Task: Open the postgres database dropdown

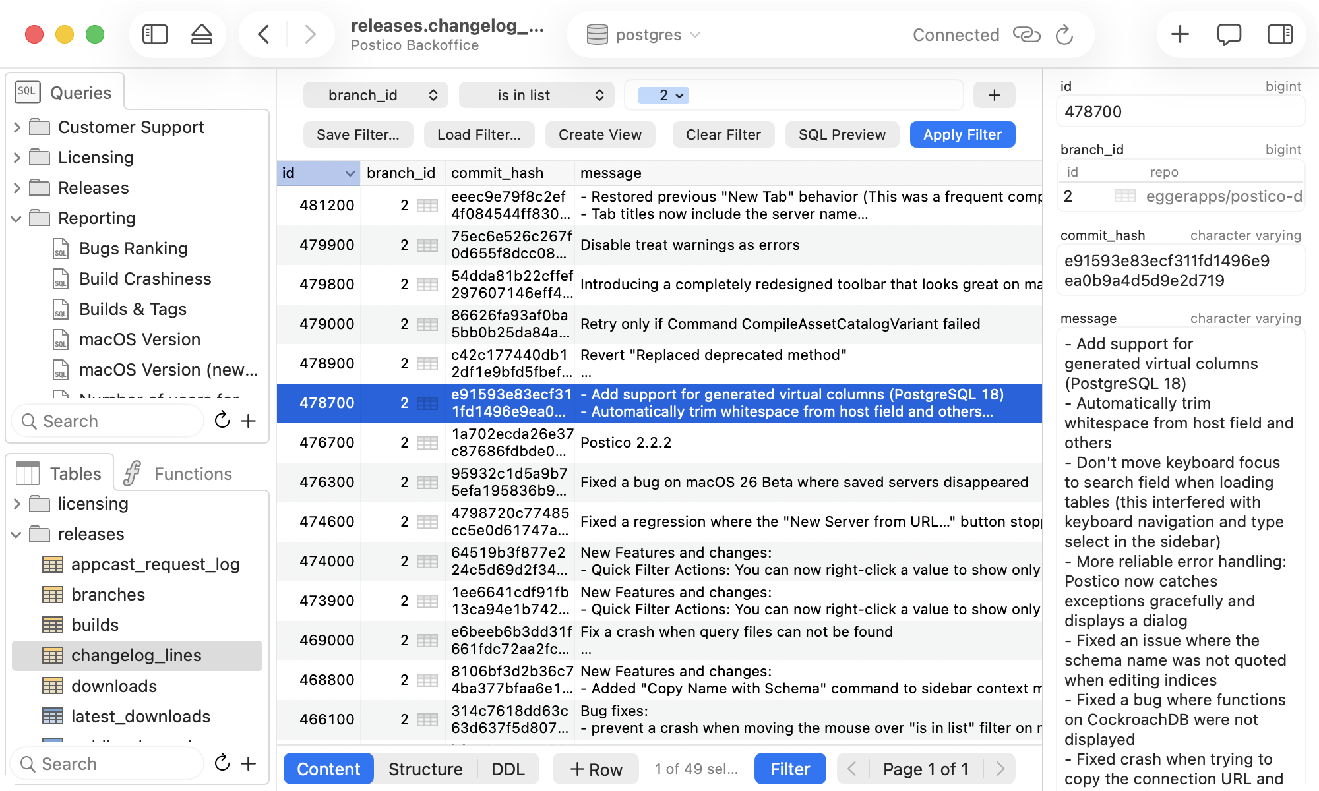Action: point(644,34)
